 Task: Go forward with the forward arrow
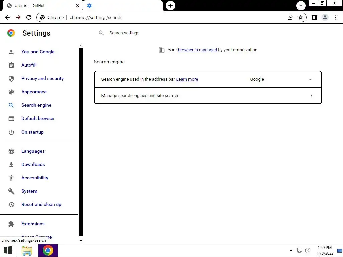tap(18, 17)
